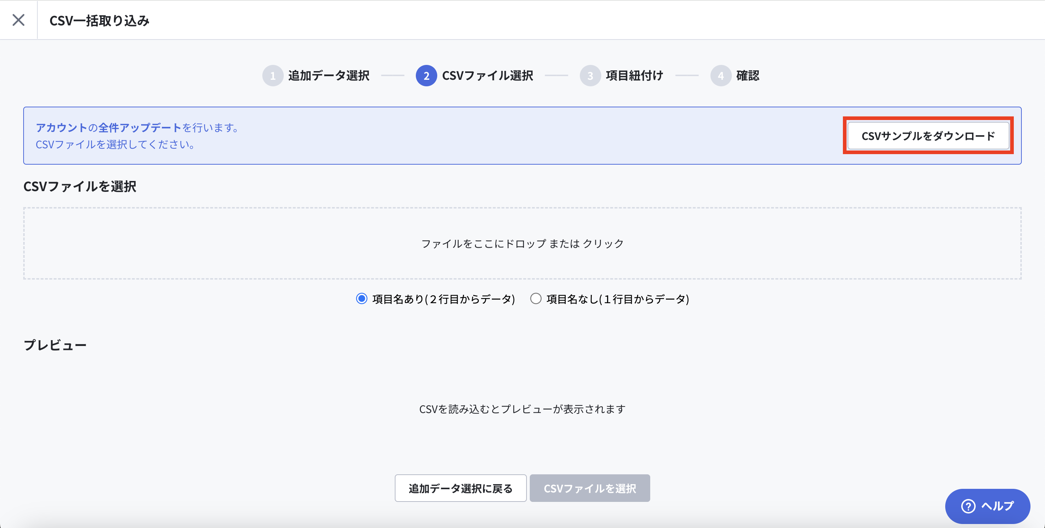Click the CSVファイルを選択 section heading
1045x528 pixels.
(80, 186)
